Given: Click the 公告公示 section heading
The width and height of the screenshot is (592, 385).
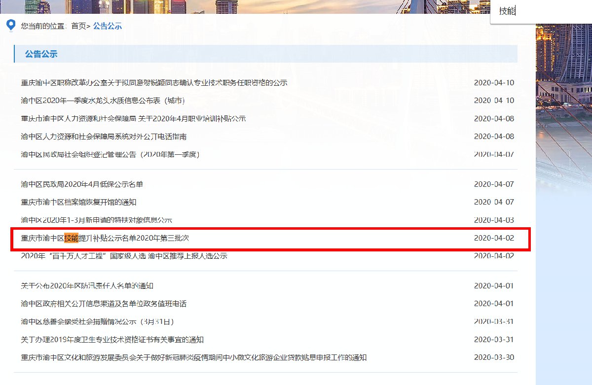Looking at the screenshot, I should point(41,54).
